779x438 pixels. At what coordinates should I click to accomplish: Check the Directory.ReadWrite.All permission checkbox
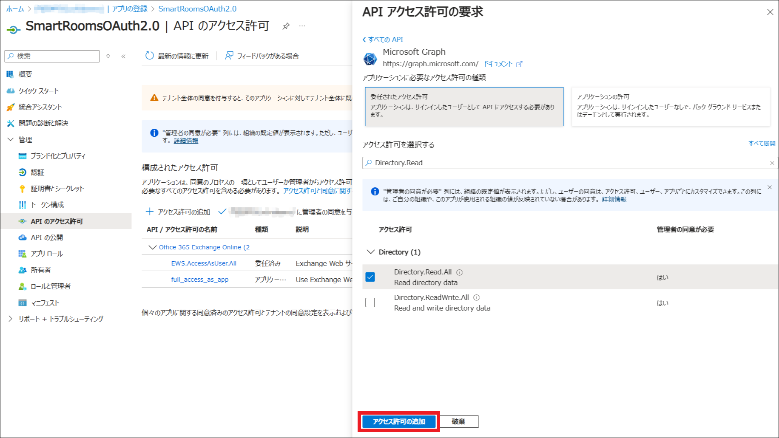[x=370, y=302]
